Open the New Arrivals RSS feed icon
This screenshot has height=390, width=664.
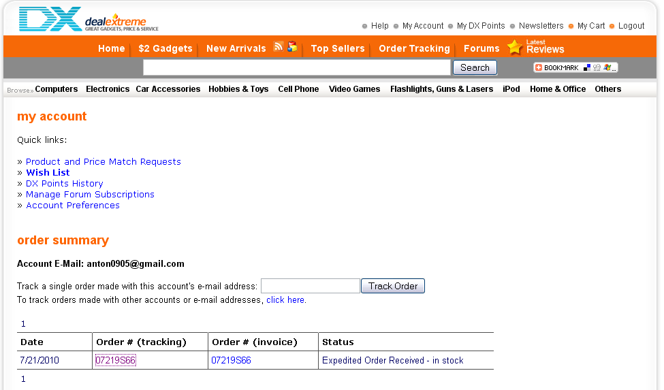tap(279, 46)
